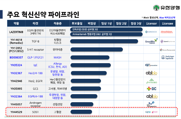Screen dimensions: 181x119
Task: Click the Androgen receptor target cell
Action: click(35, 105)
